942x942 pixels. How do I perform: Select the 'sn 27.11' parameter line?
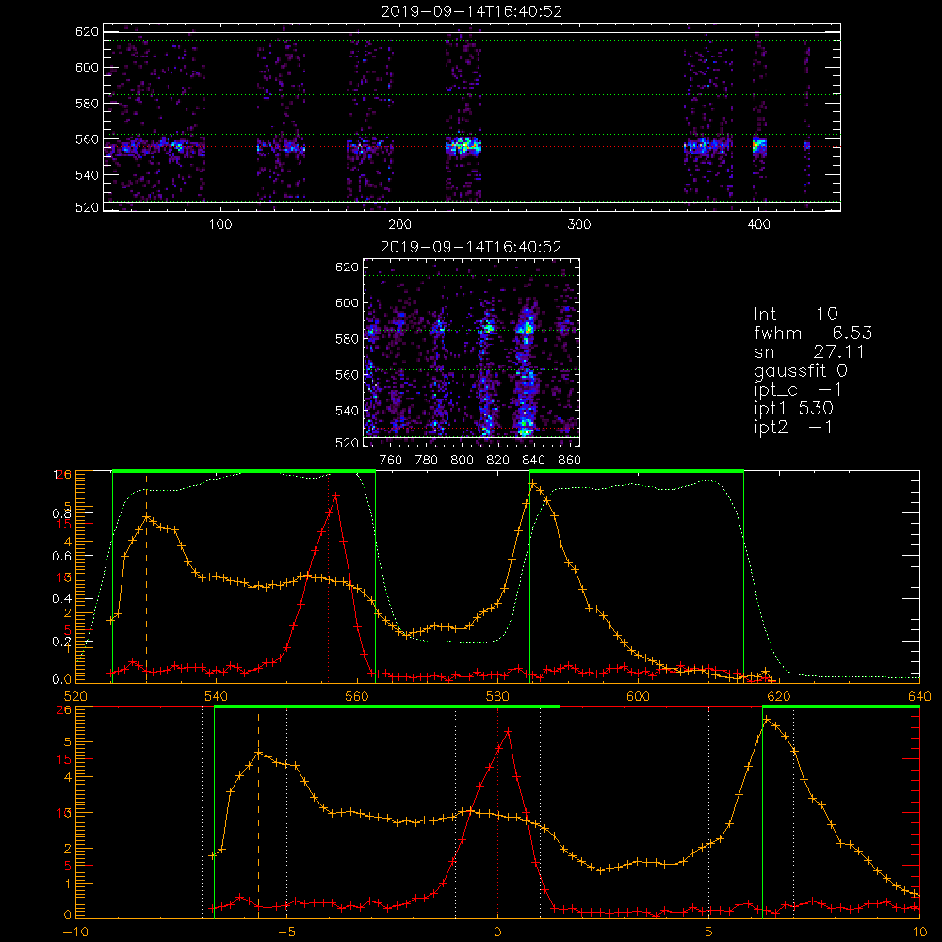pos(809,351)
